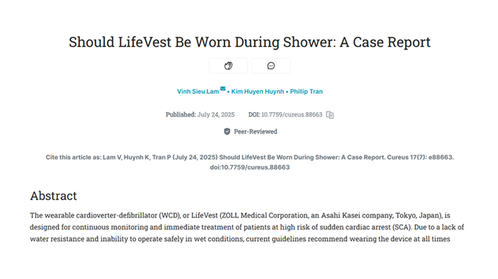Click the envelope icon beside Vinh Sieu Lam
Screen dimensions: 498x279
tap(223, 88)
